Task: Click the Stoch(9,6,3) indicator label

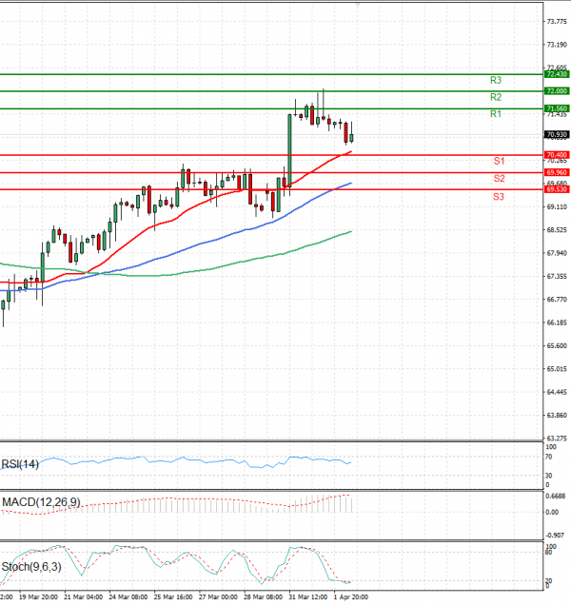Action: click(31, 567)
